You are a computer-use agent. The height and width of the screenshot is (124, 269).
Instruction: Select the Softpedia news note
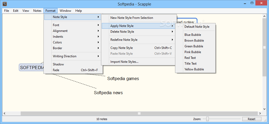point(108,93)
